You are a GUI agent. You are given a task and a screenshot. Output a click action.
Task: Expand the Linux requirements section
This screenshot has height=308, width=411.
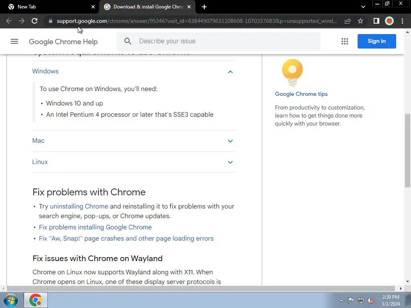230,162
